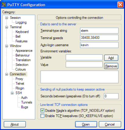Image resolution: width=125 pixels, height=130 pixels.
Task: Click the Add variable button
Action: 111,58
